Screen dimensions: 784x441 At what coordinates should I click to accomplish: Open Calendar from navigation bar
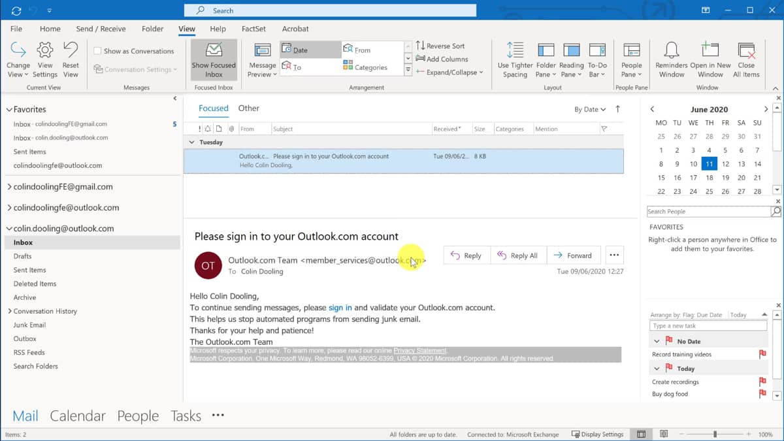(78, 416)
